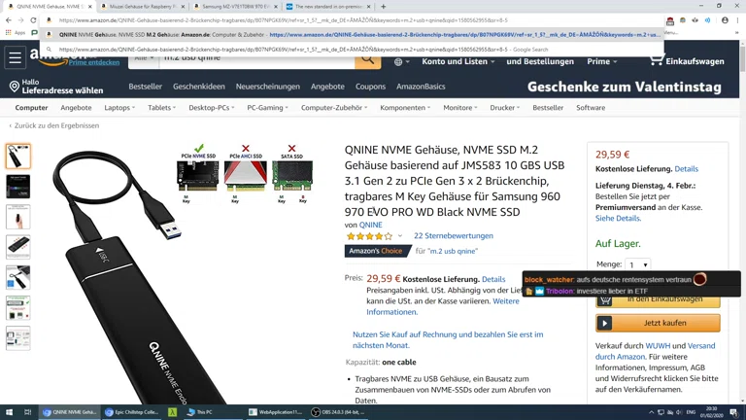Open the Einkaufswagen cart icon
The image size is (746, 420).
(656, 60)
